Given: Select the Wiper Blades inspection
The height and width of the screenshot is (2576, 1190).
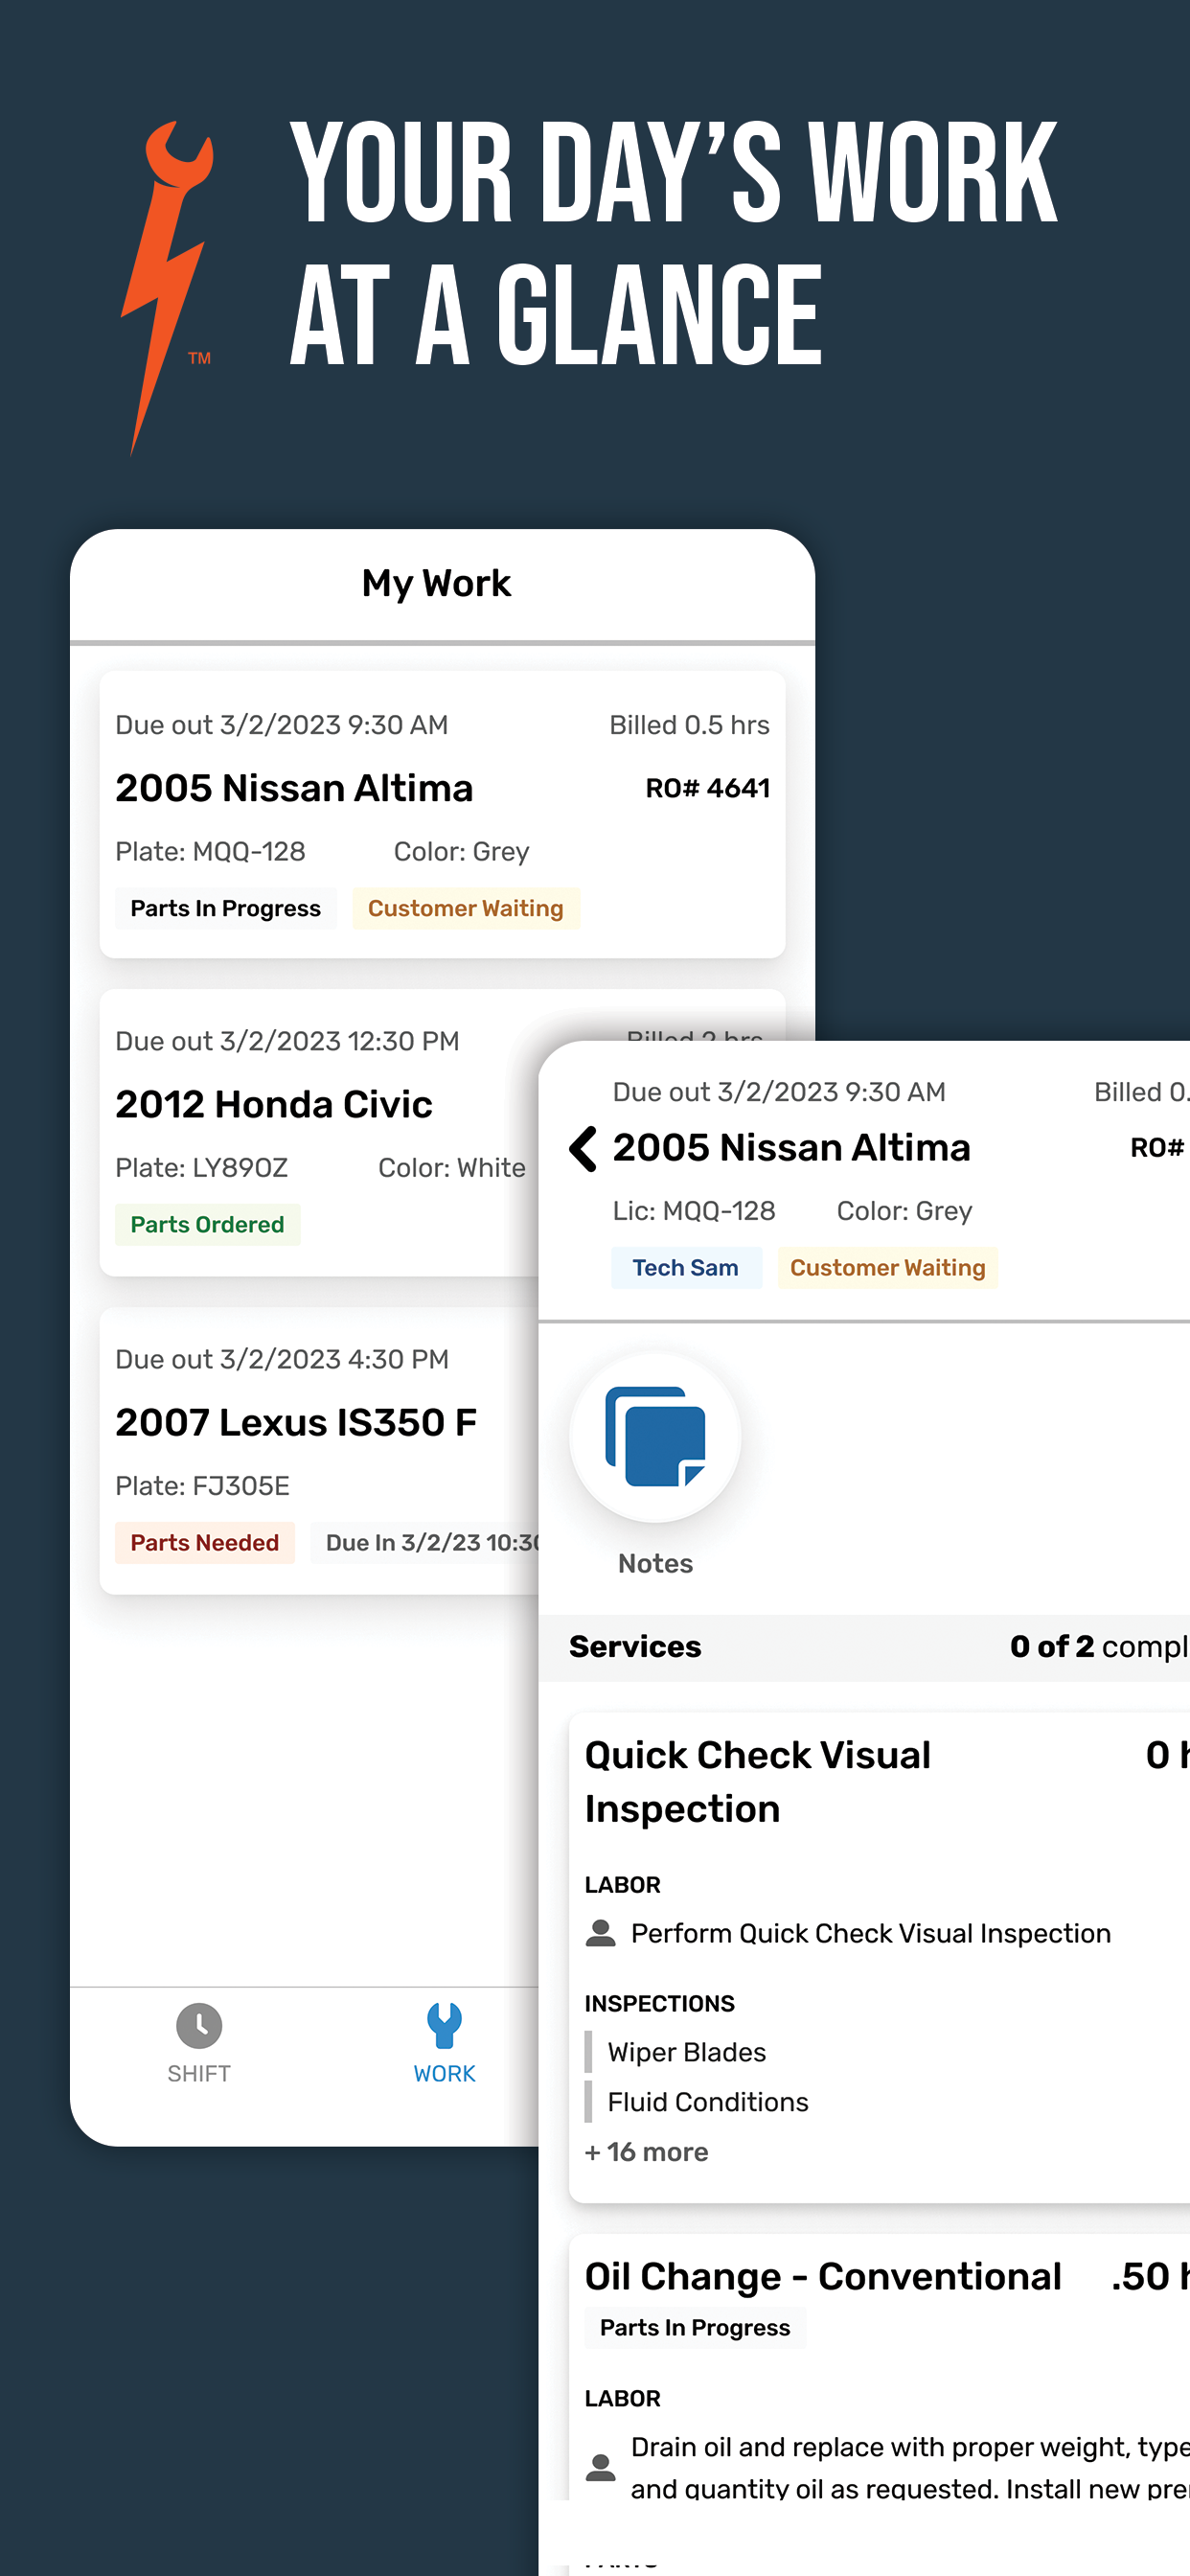Looking at the screenshot, I should click(687, 2052).
